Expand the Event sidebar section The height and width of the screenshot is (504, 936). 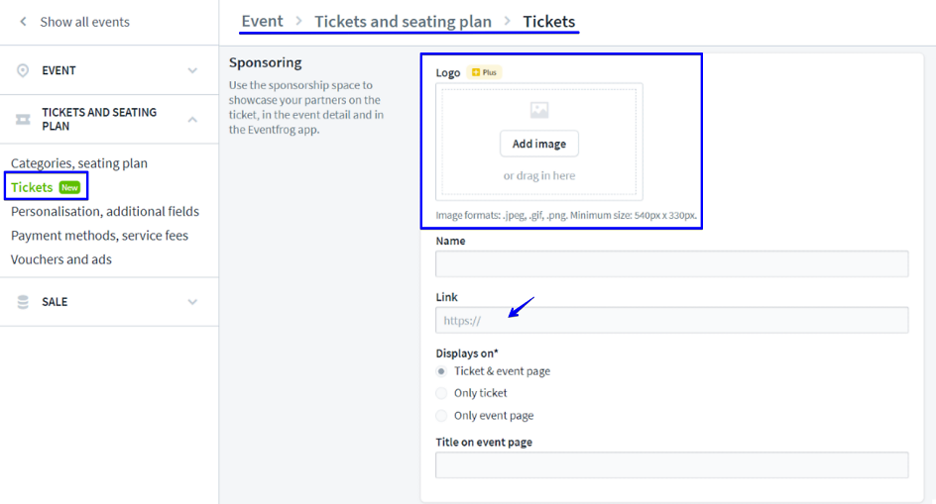click(192, 70)
